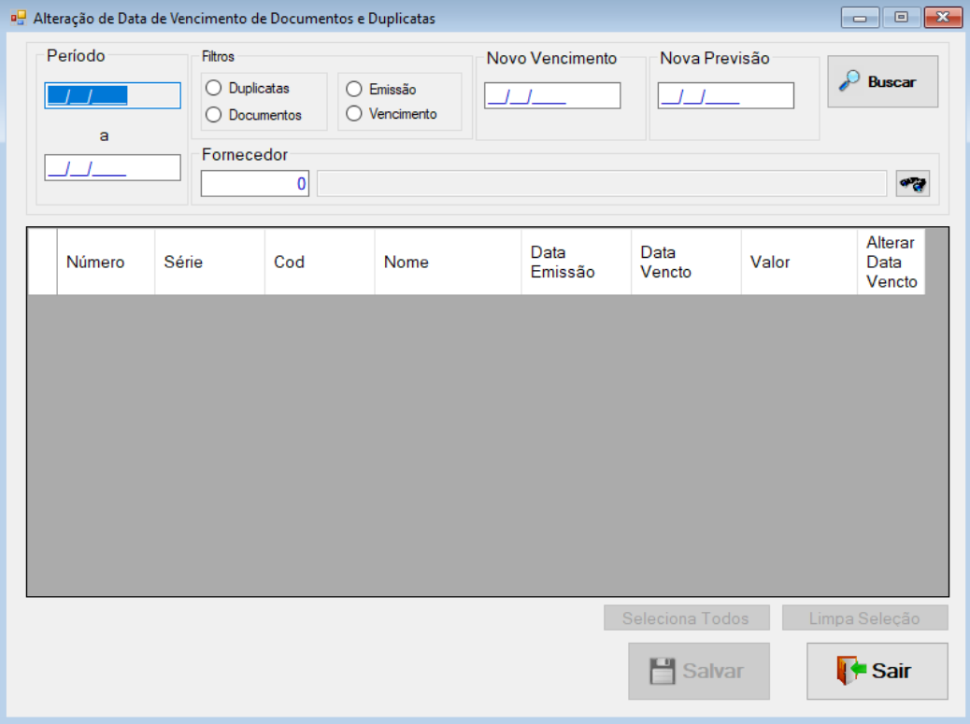Select the Duplicatas radio option

click(x=248, y=89)
